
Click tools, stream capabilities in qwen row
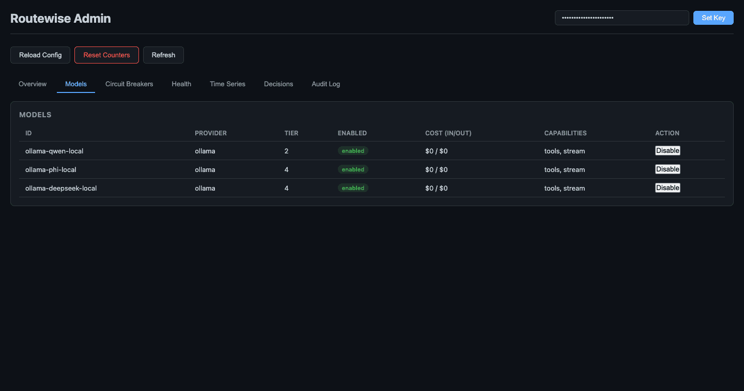(x=564, y=151)
